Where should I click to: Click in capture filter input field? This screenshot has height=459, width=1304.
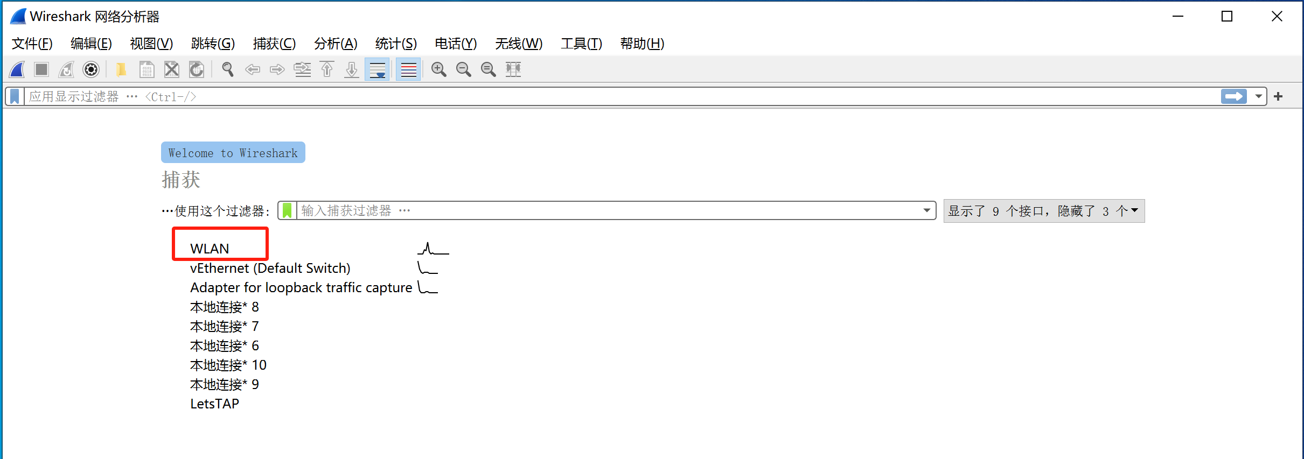pos(609,210)
